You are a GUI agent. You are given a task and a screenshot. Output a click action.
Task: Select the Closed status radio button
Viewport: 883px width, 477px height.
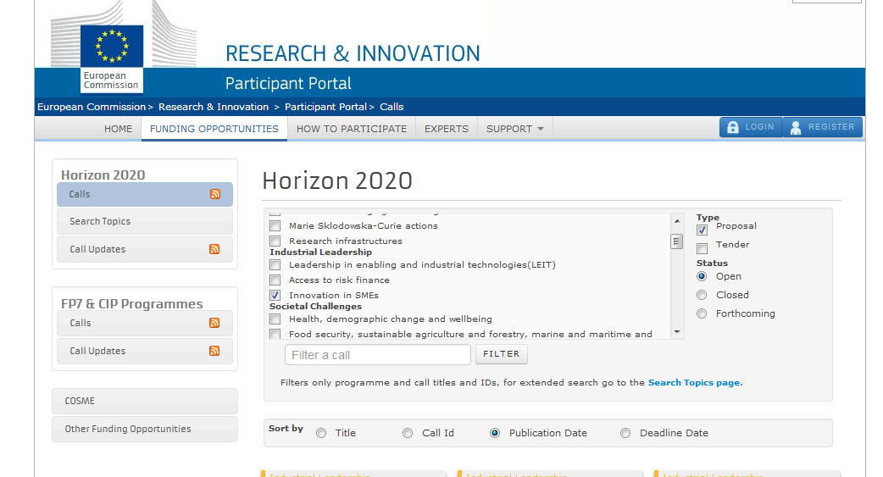(x=702, y=295)
